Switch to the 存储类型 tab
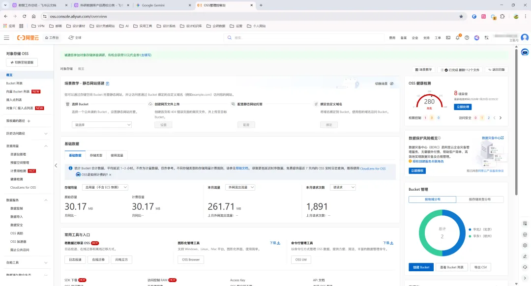The width and height of the screenshot is (531, 286). tap(96, 155)
